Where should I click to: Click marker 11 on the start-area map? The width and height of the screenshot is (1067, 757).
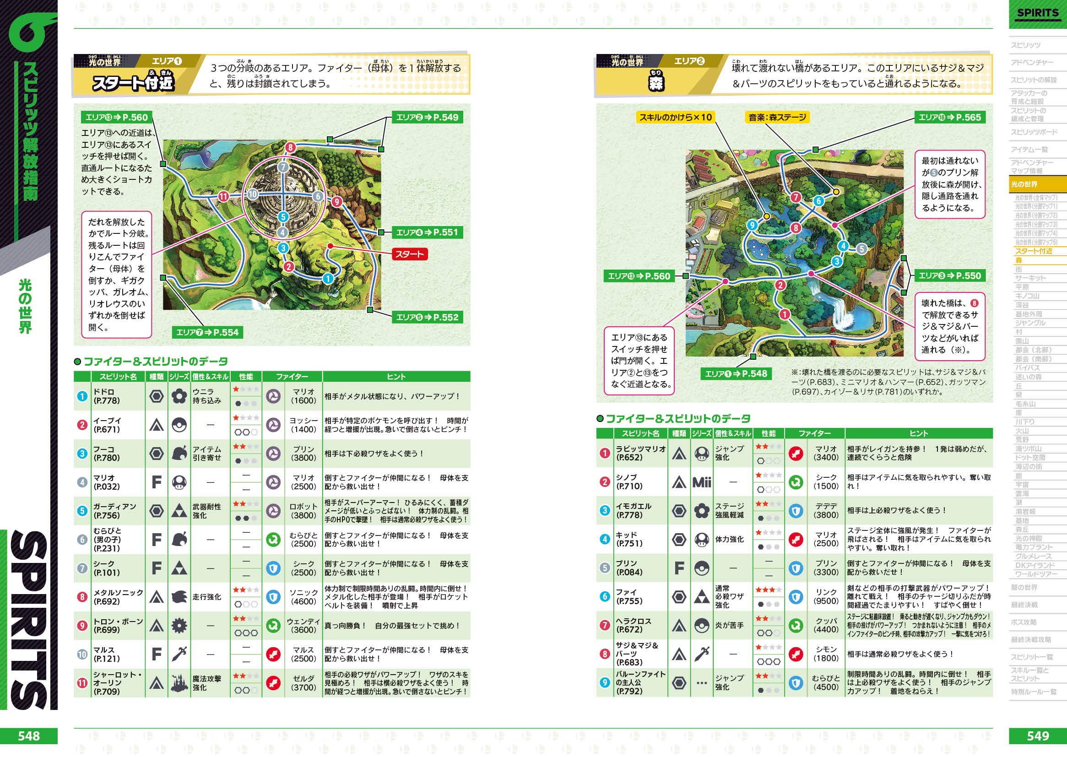point(224,196)
